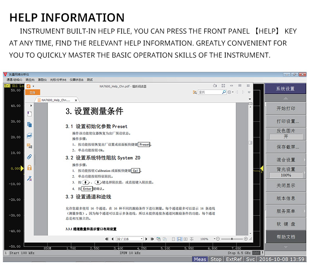Screen dimensions: 310x275
Task: Open the pages thumbnail panel icon
Action: click(x=29, y=124)
